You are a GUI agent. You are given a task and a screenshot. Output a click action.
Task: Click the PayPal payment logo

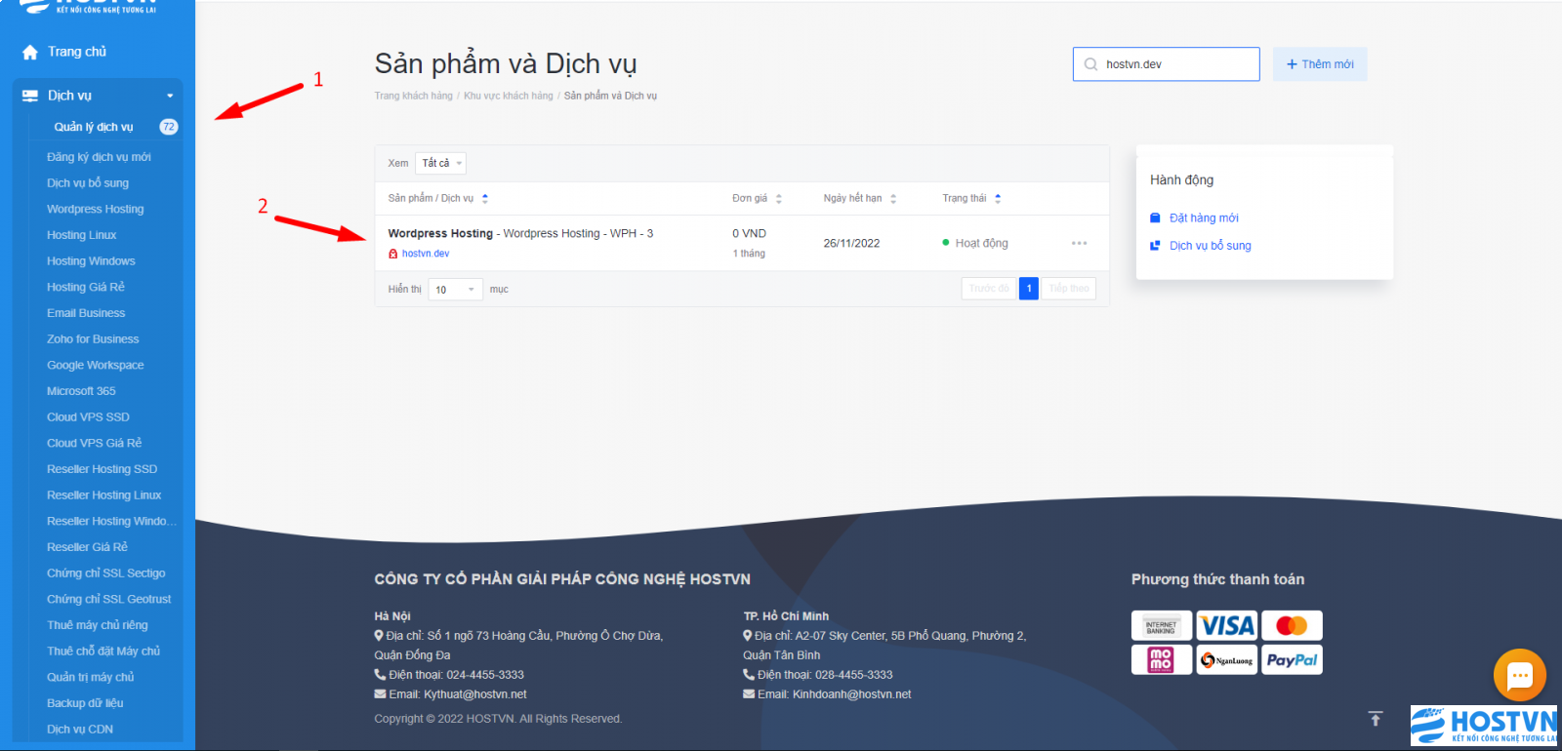[1292, 659]
